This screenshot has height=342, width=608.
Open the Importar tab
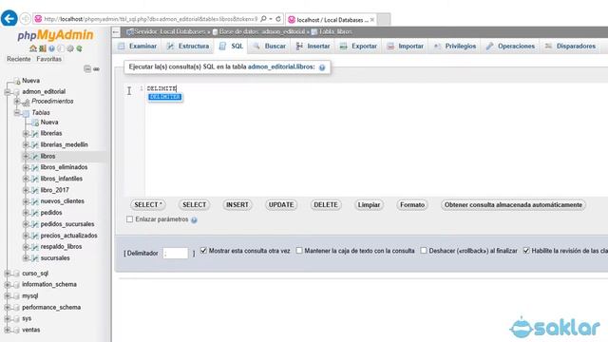tap(406, 47)
